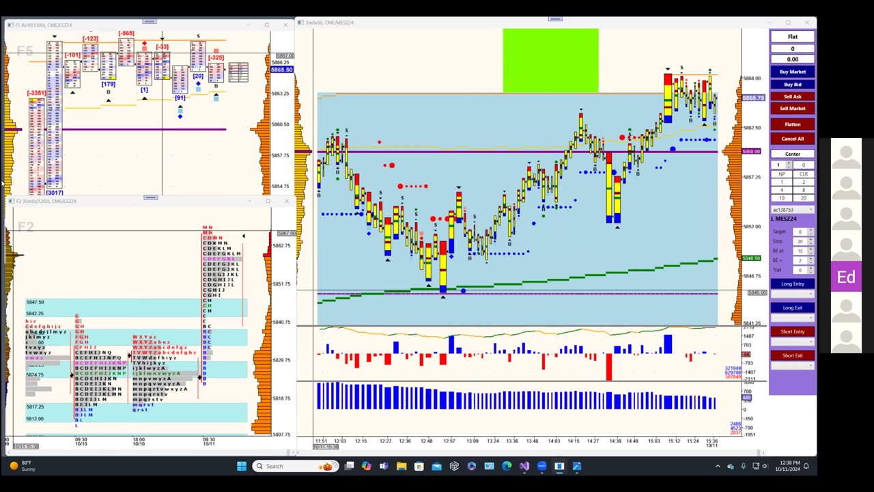Flatten the current position
Image resolution: width=874 pixels, height=492 pixels.
coord(792,124)
